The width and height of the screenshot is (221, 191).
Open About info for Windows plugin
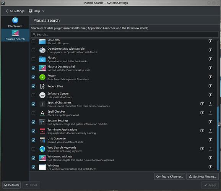click(210, 167)
